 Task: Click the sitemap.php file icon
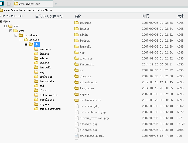tap(77, 130)
